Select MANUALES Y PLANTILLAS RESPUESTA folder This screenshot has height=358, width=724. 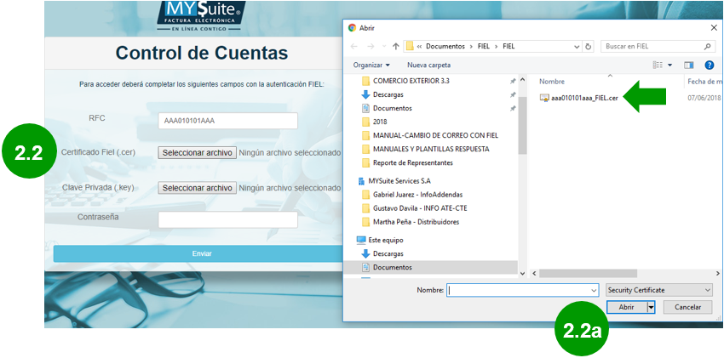pos(431,150)
